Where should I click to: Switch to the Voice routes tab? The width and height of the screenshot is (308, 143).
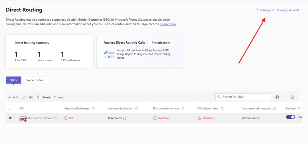click(35, 80)
